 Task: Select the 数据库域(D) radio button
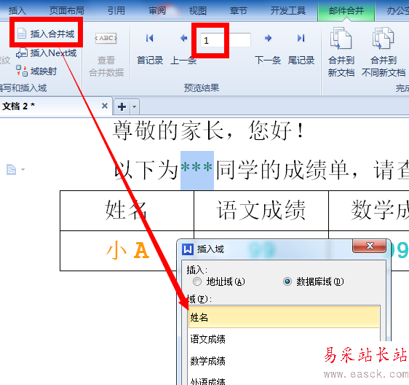[287, 281]
